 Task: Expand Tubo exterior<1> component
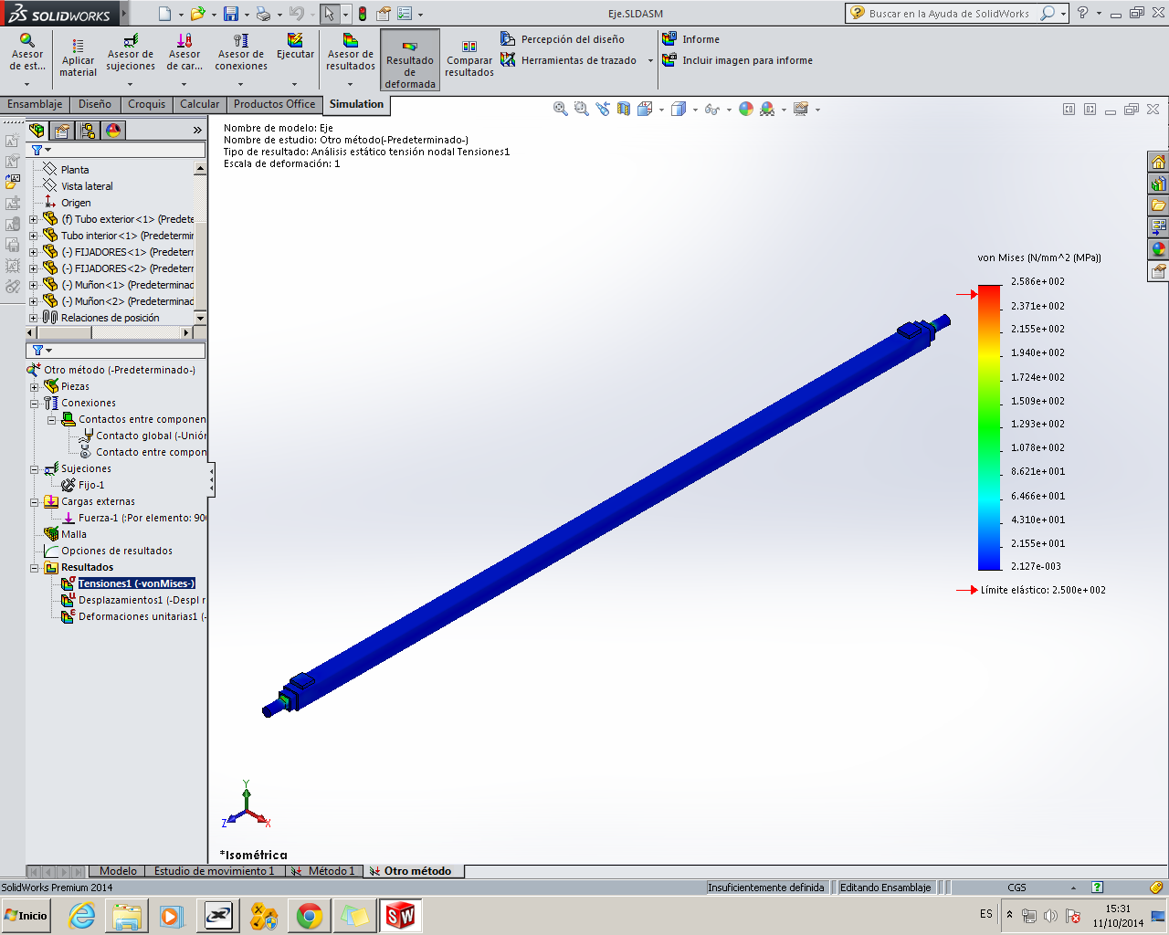click(34, 219)
